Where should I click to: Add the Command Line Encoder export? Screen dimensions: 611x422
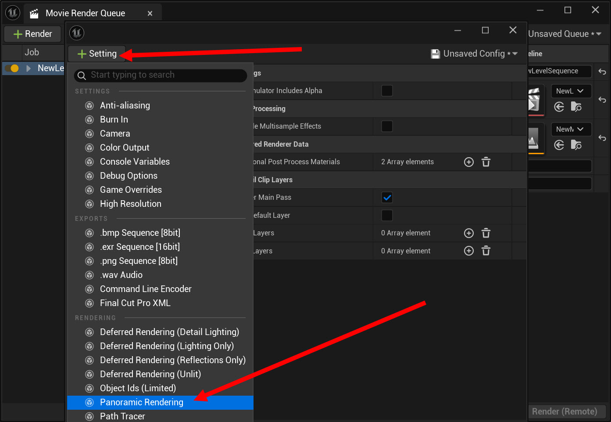[160, 289]
